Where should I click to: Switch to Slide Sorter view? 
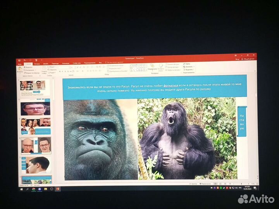(220, 184)
